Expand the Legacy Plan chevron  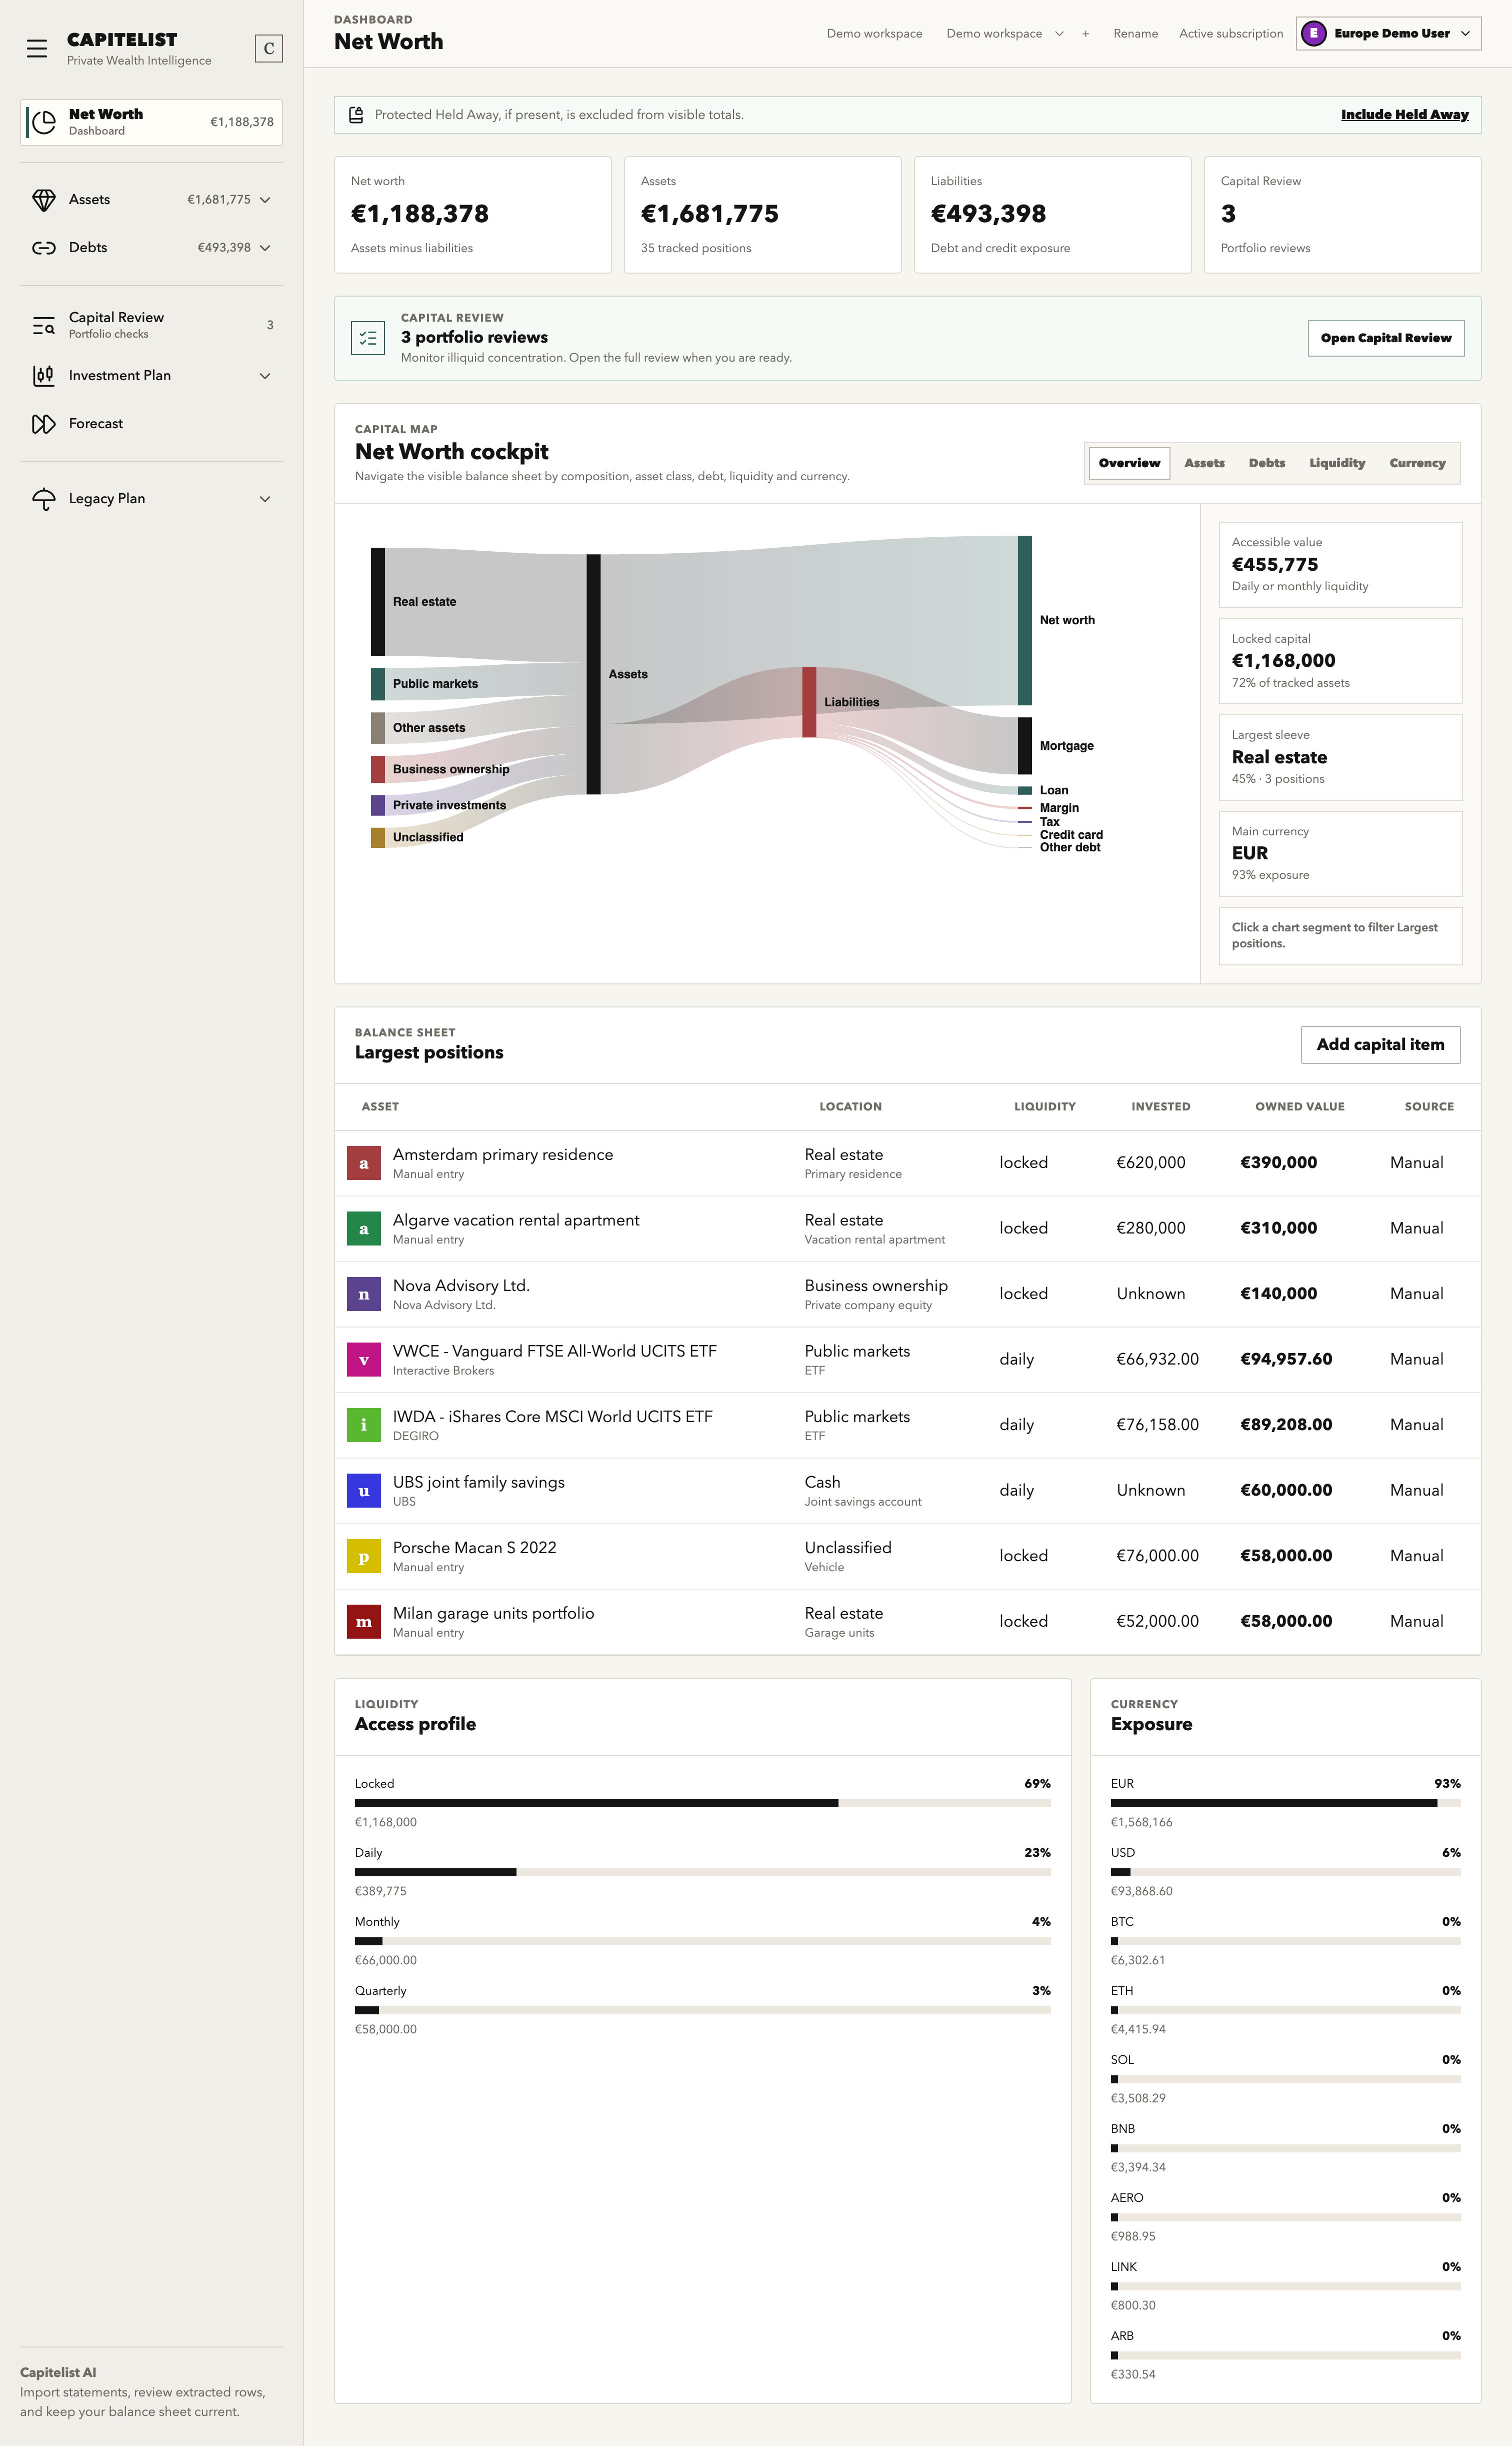[265, 499]
